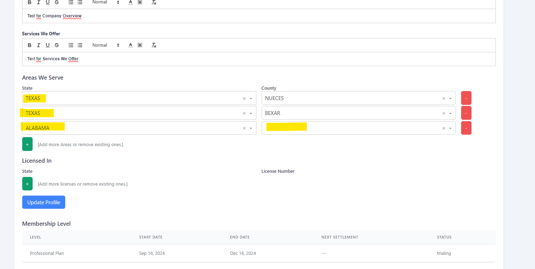This screenshot has width=535, height=269.
Task: Apply strikethrough in Services We Offer toolbar
Action: point(57,45)
